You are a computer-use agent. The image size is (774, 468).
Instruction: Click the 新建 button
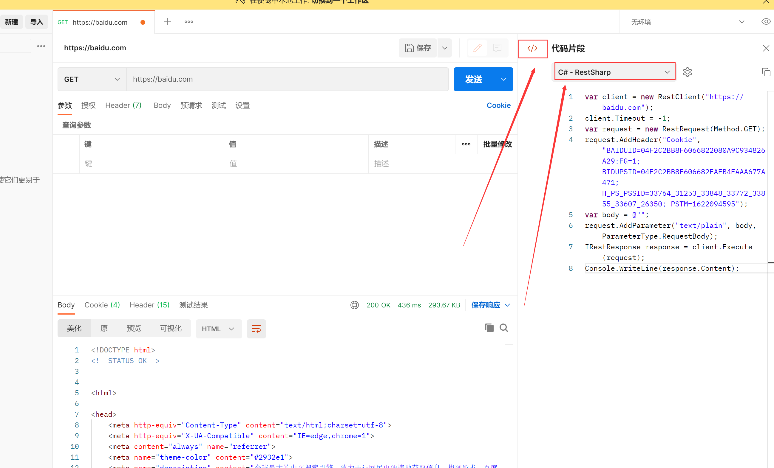[12, 22]
